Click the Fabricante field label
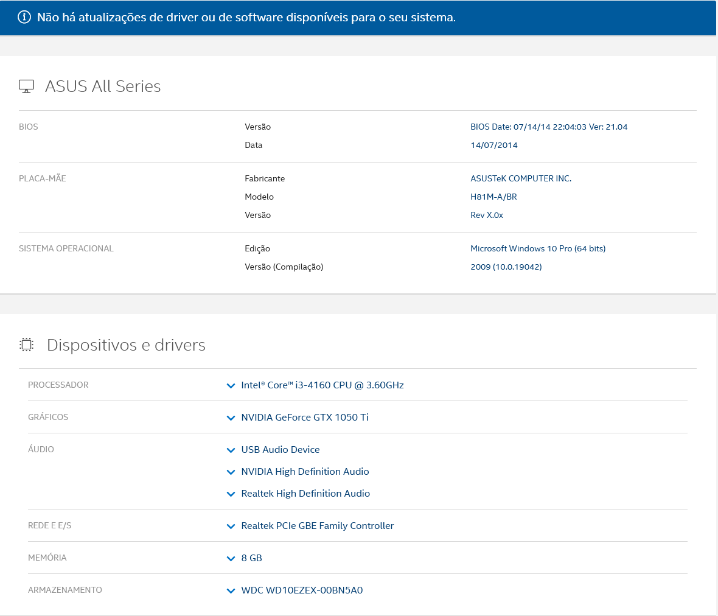 coord(265,178)
